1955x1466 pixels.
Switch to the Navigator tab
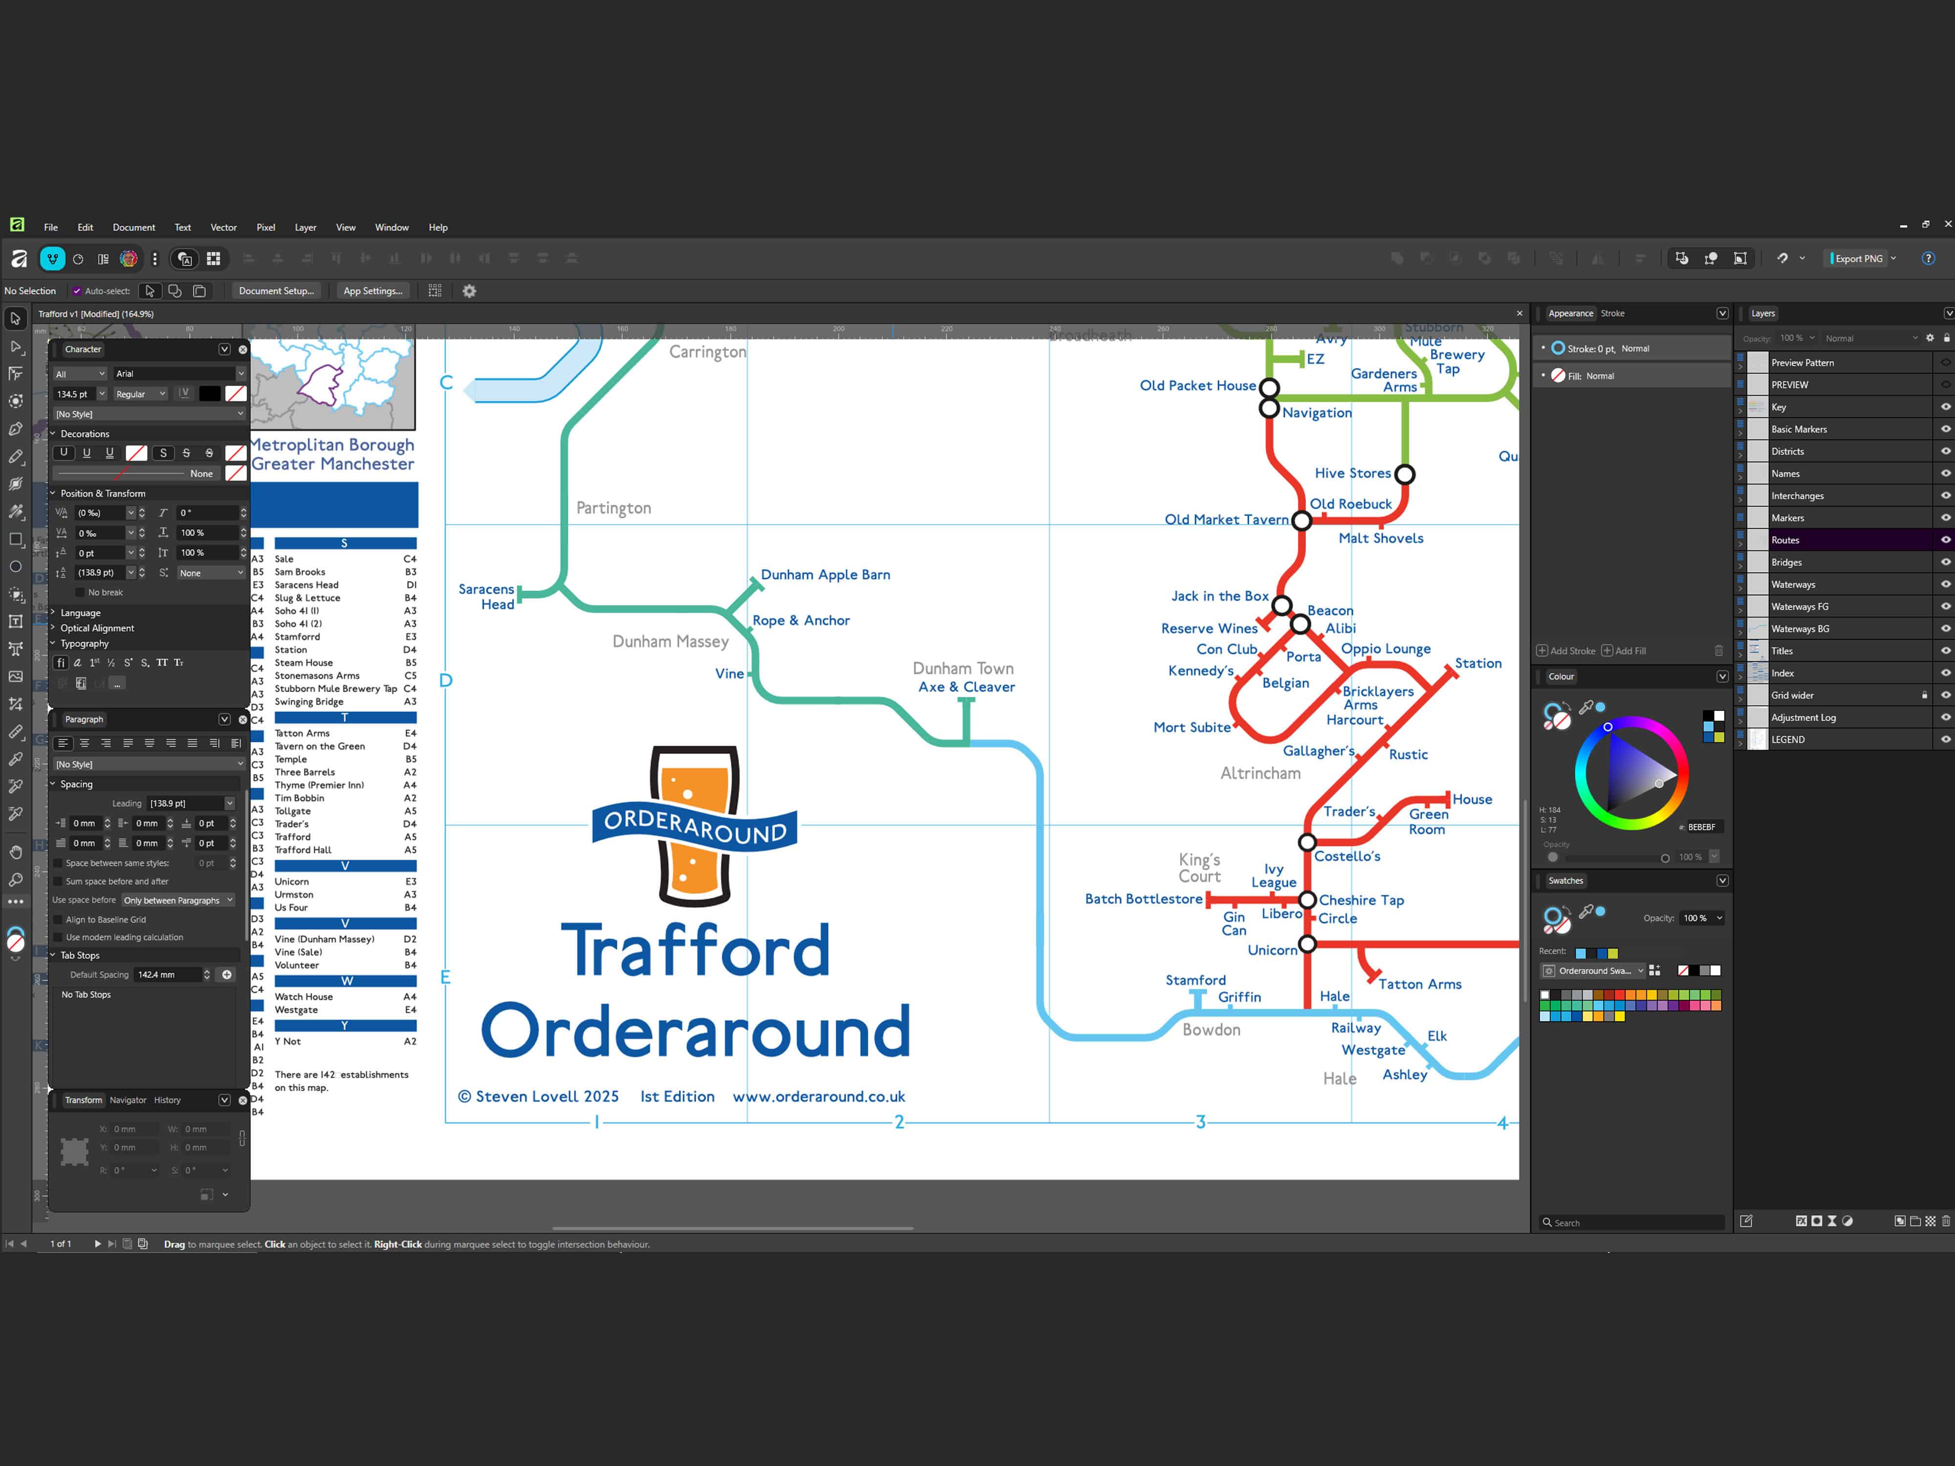tap(128, 1100)
